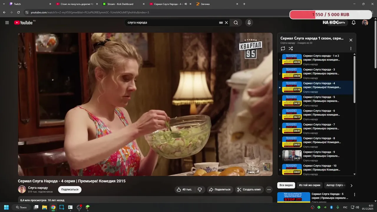
Task: Open more video actions (three dots)
Action: click(x=269, y=190)
